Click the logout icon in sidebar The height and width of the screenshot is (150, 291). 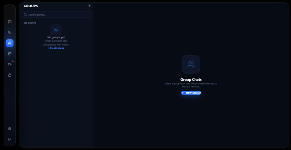point(10,139)
